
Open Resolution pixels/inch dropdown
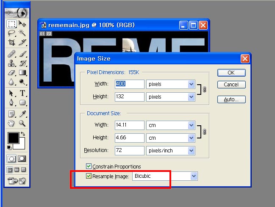191,151
